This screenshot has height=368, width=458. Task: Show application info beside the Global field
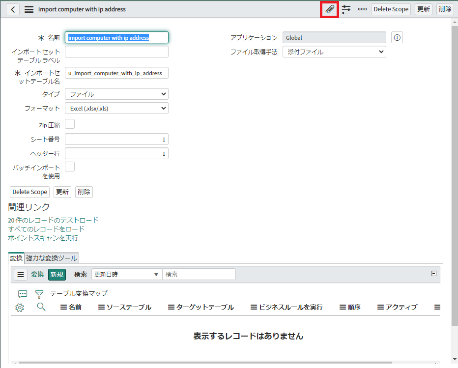[397, 37]
